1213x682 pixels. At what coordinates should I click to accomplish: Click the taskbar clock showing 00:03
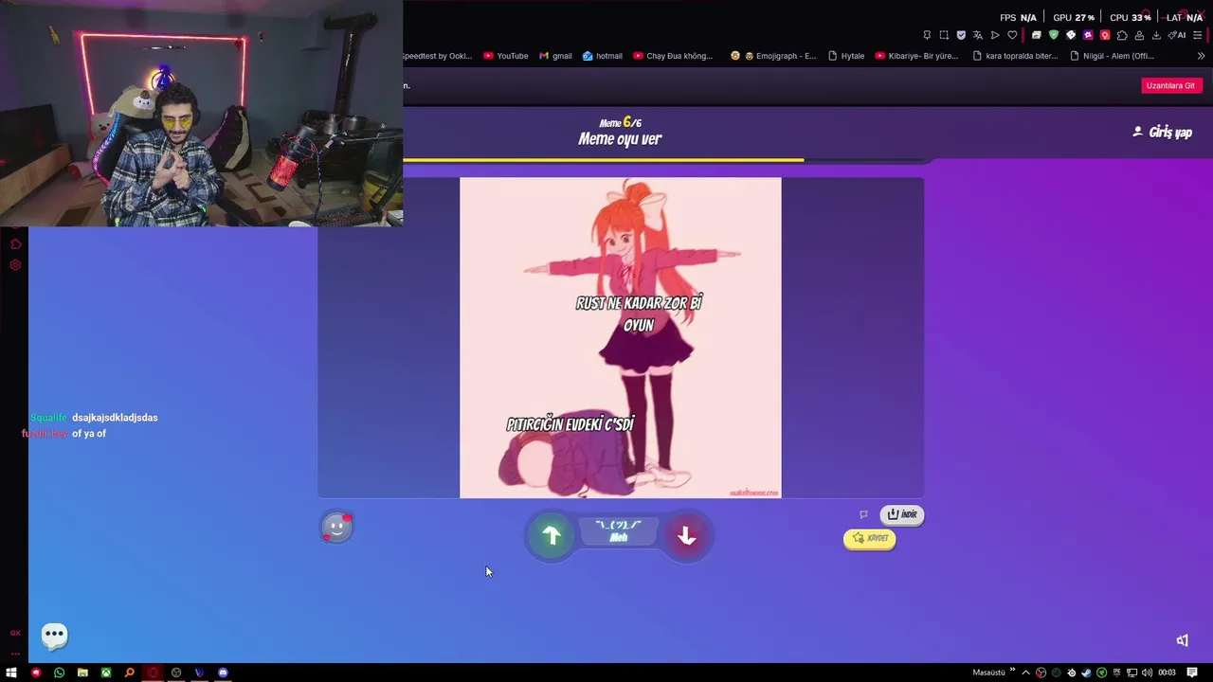1167,673
